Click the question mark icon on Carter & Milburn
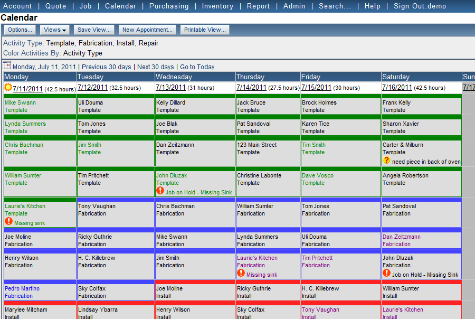The image size is (475, 319). pyautogui.click(x=386, y=161)
